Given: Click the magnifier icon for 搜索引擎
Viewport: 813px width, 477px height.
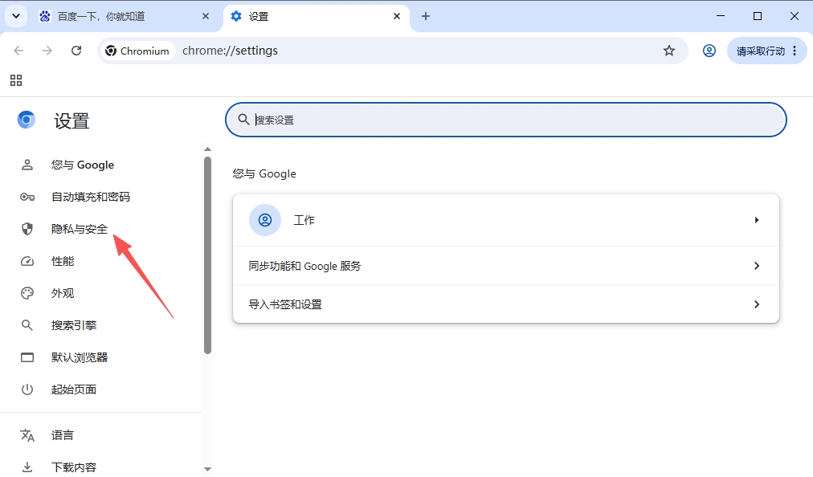Looking at the screenshot, I should (x=27, y=325).
